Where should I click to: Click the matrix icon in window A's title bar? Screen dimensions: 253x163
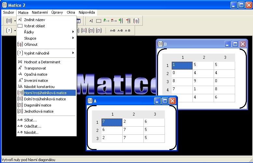[x=90, y=101]
